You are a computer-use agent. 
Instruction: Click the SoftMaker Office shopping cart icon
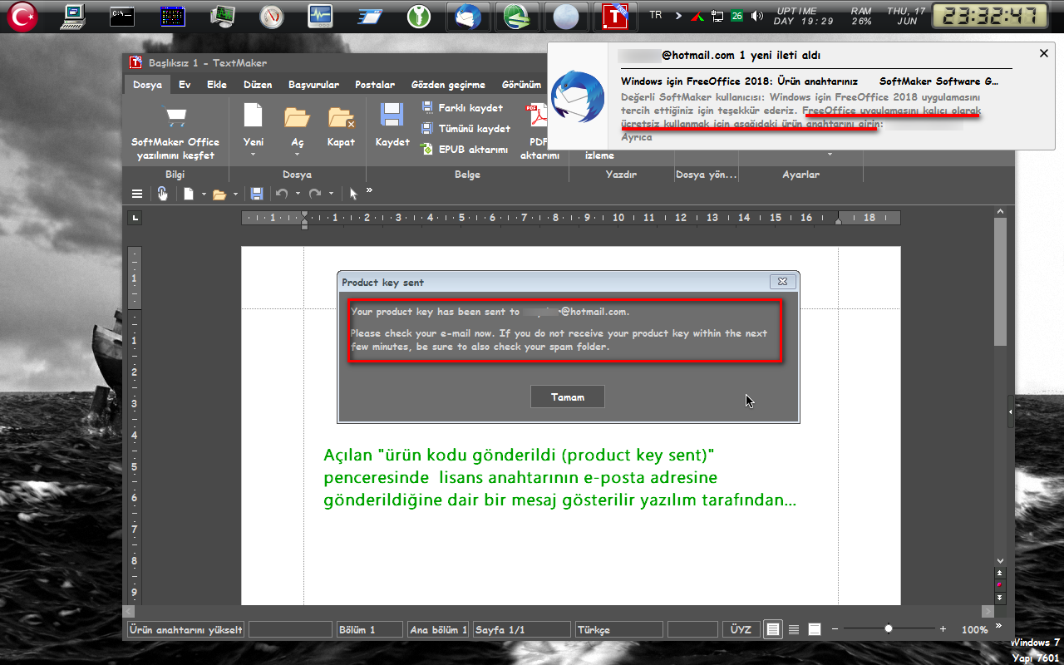(175, 116)
